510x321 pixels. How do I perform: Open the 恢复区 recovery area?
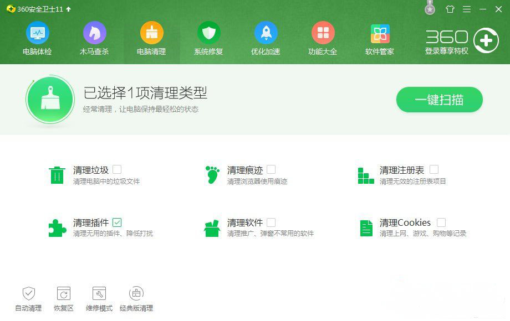[63, 297]
